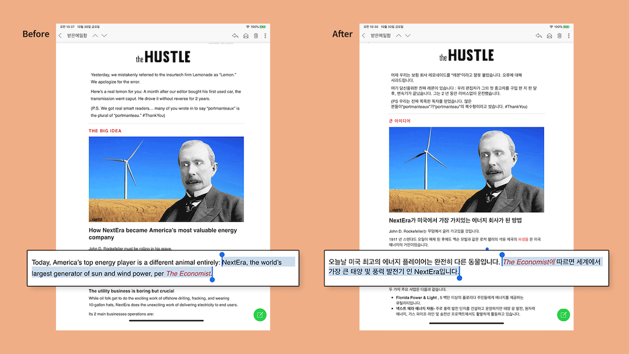Delete mail via trash icon, Before screen
Image resolution: width=629 pixels, height=354 pixels.
[256, 36]
